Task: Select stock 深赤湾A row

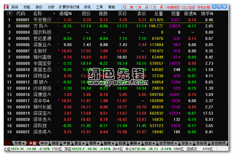Action: click(x=110, y=132)
